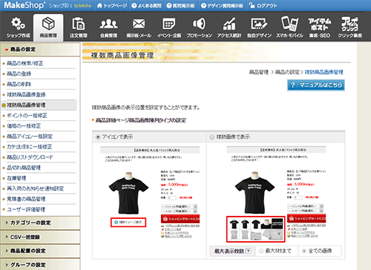Choose the 全ての画像 radio option
371x270 pixels.
(304, 251)
